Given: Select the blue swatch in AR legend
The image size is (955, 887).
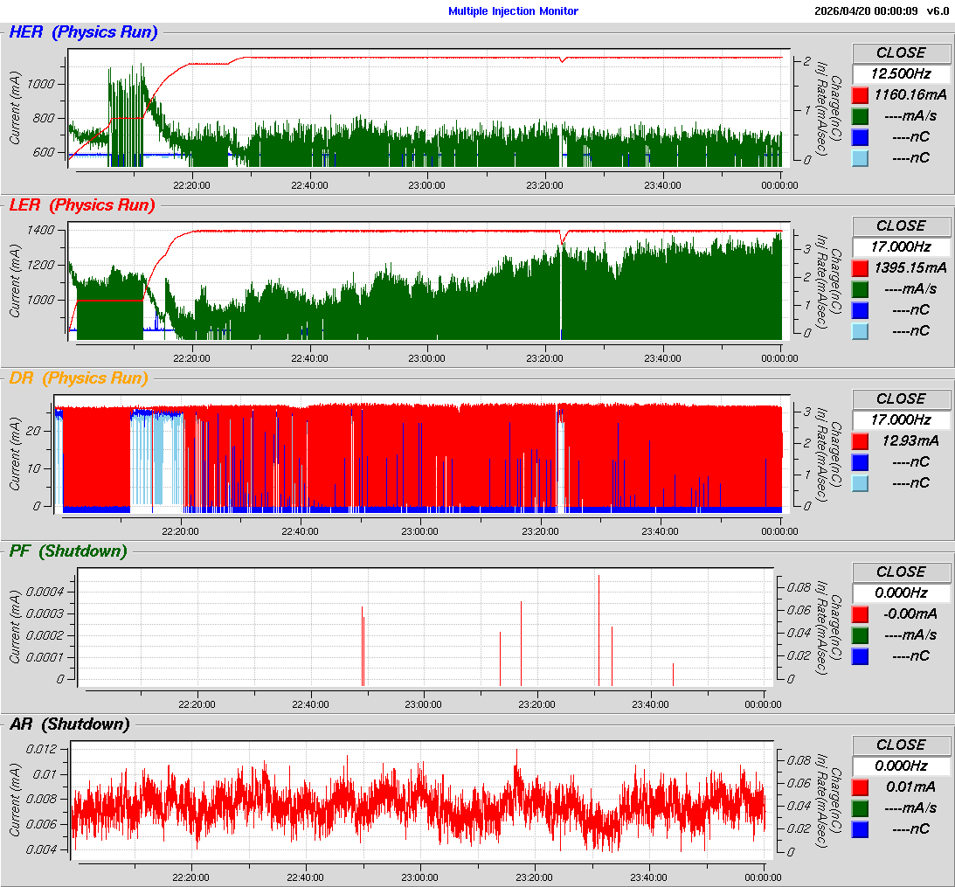Looking at the screenshot, I should [x=860, y=829].
